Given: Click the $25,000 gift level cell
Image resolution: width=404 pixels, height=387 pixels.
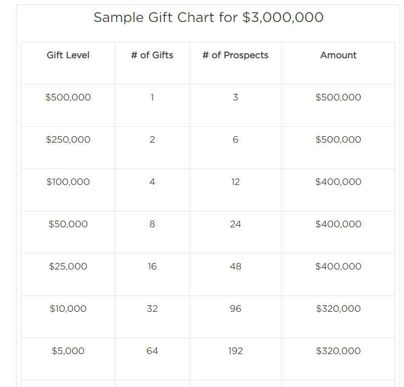Looking at the screenshot, I should [x=68, y=267].
